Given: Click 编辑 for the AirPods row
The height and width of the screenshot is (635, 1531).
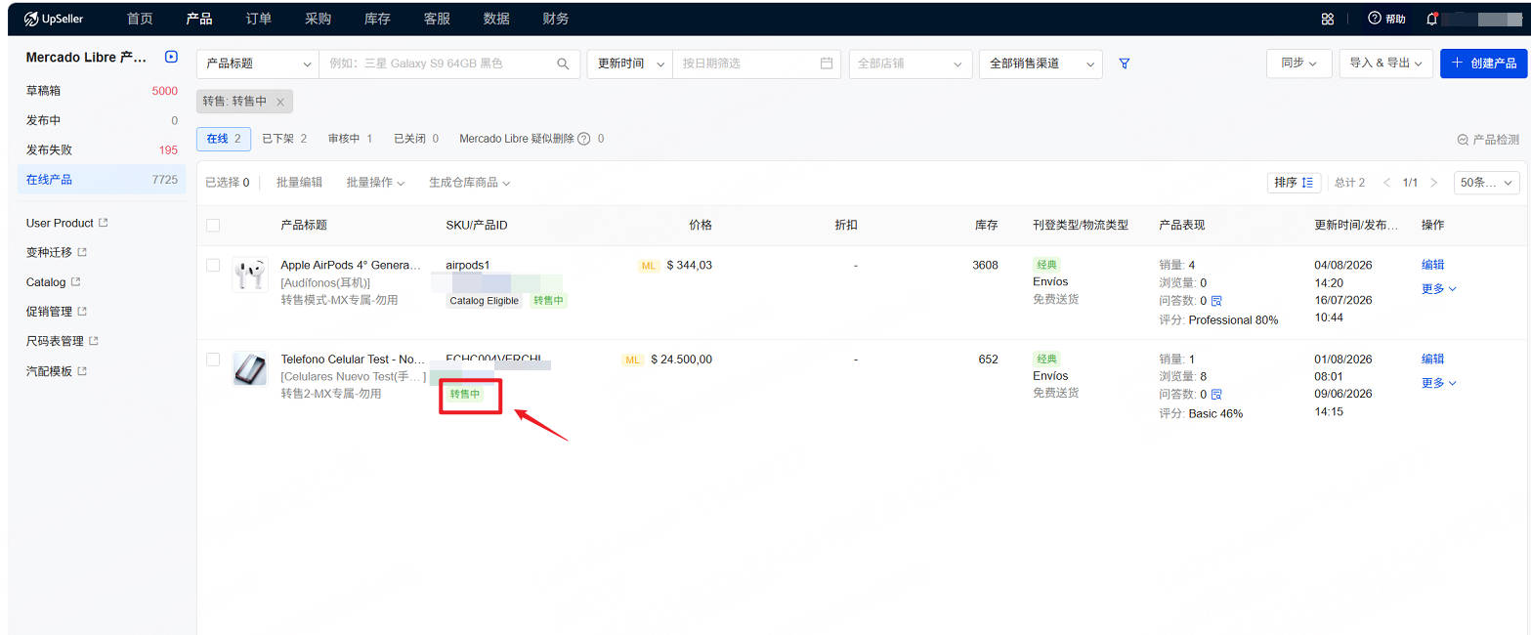Looking at the screenshot, I should coord(1432,265).
